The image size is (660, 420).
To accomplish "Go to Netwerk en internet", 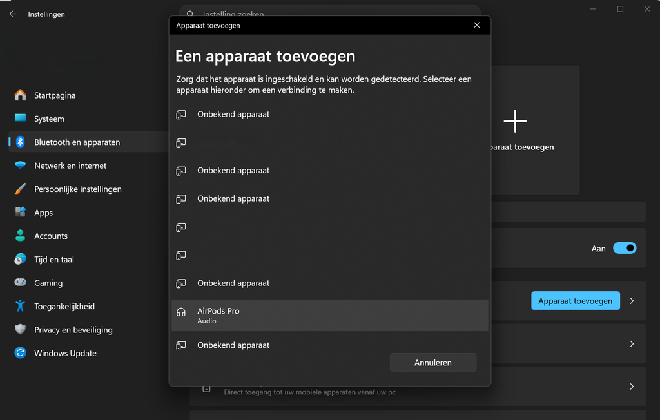I will click(x=88, y=166).
